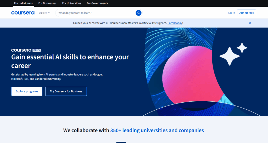
Task: Click the Coursera logo in the header
Action: tap(23, 13)
